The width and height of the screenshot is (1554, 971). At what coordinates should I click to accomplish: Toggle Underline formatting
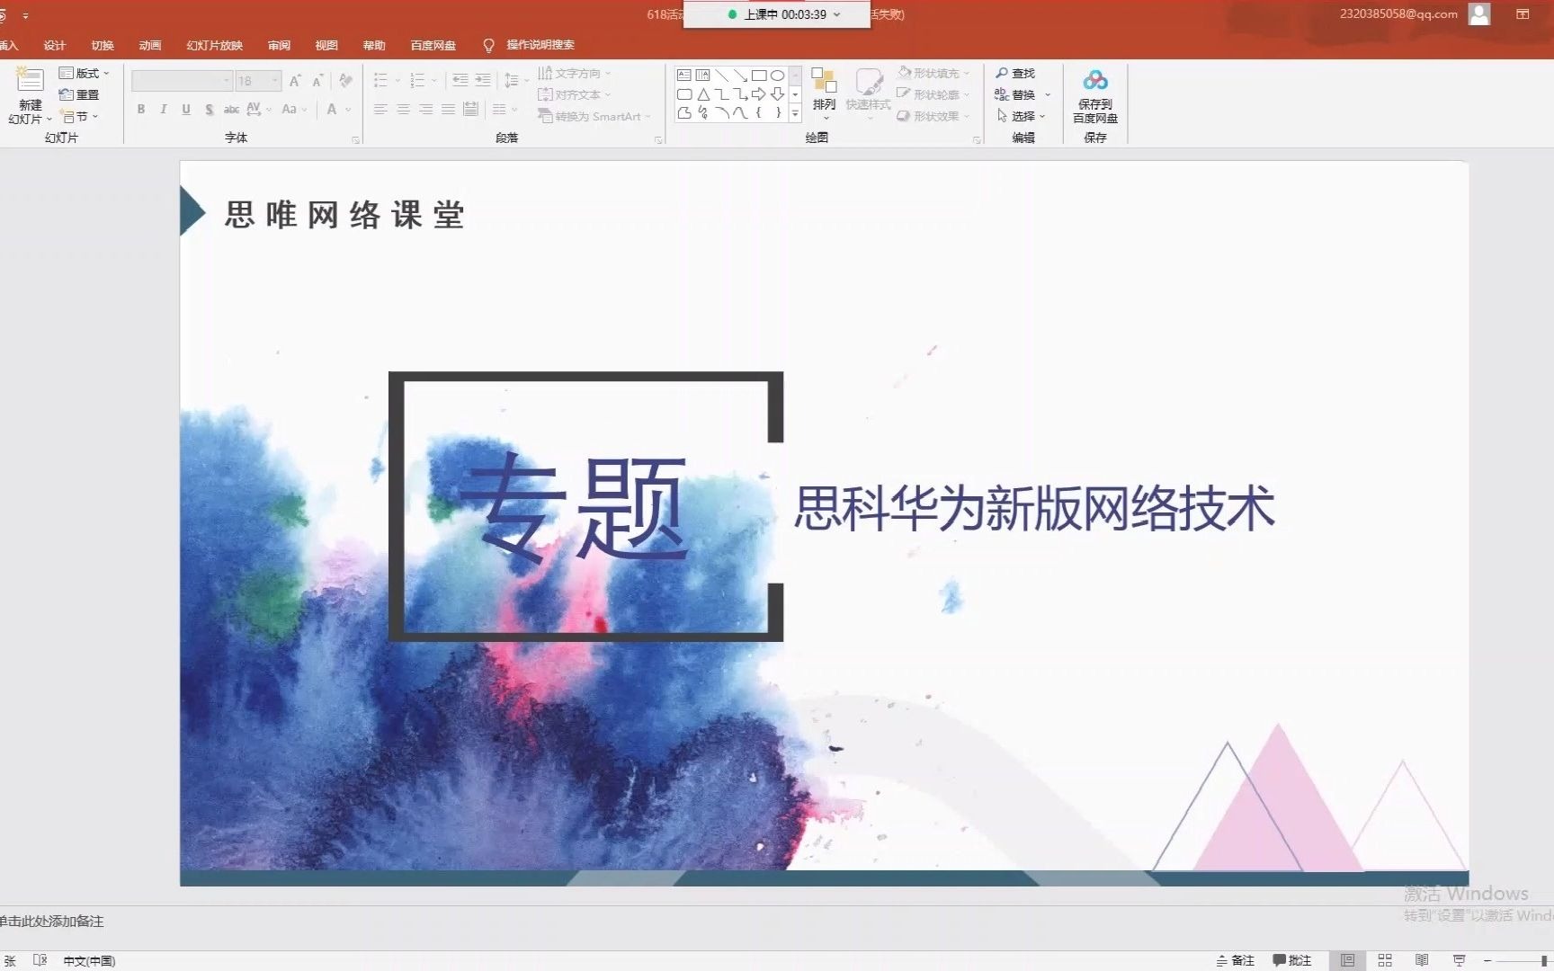[186, 109]
